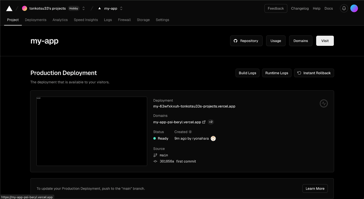
Task: Open the deployment preview thumbnail
Action: 92,131
